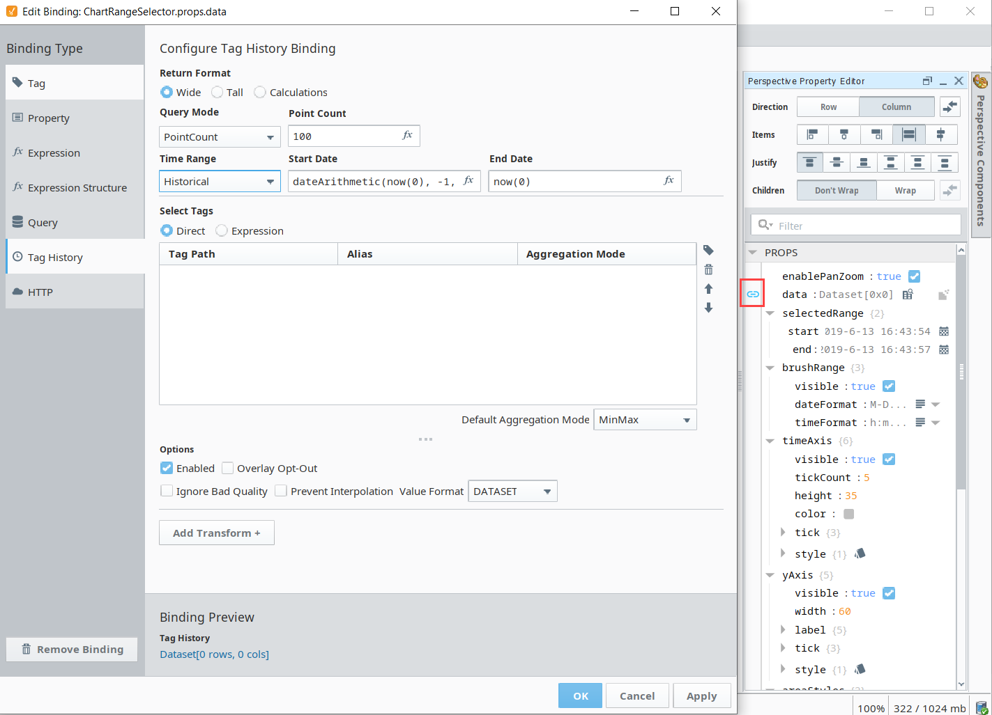Image resolution: width=992 pixels, height=715 pixels.
Task: Click the property editor vertical scrollbar
Action: point(961,372)
